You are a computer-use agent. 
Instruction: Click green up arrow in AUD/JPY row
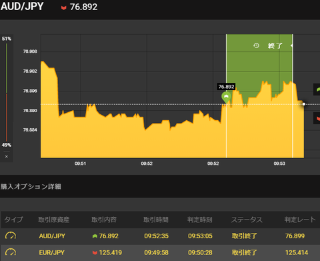[x=95, y=236]
